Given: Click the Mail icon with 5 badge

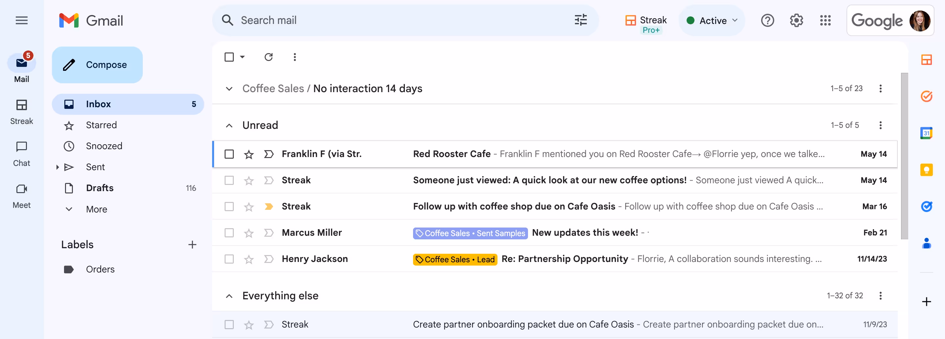Looking at the screenshot, I should pos(22,63).
